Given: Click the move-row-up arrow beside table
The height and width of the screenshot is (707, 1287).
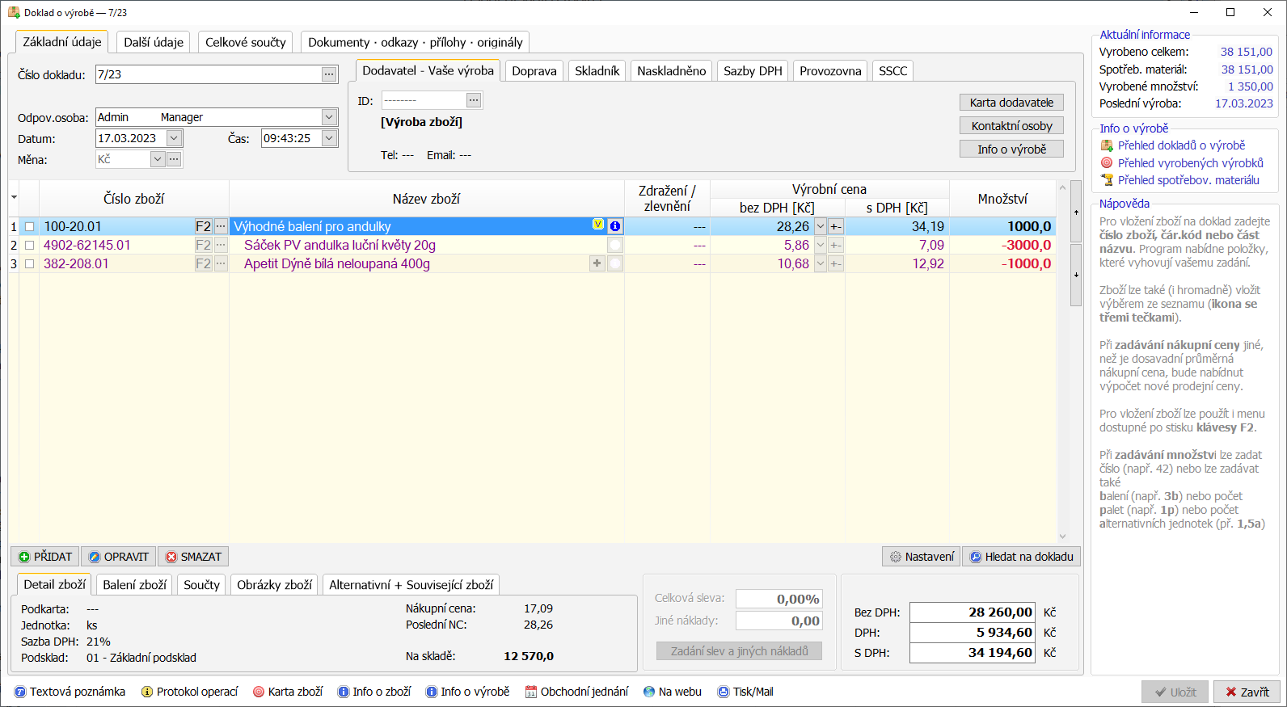Looking at the screenshot, I should click(x=1076, y=212).
